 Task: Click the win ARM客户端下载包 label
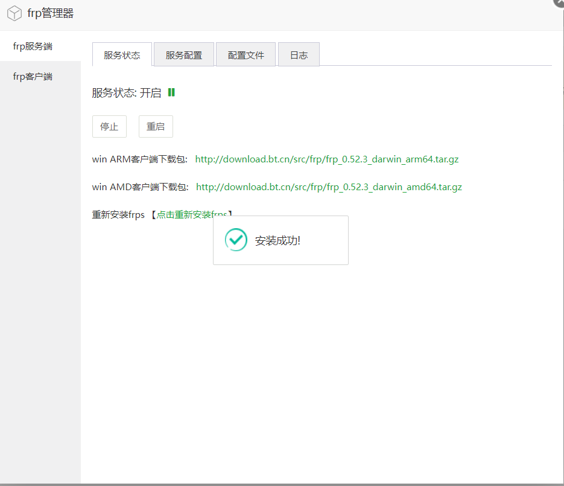pos(139,159)
